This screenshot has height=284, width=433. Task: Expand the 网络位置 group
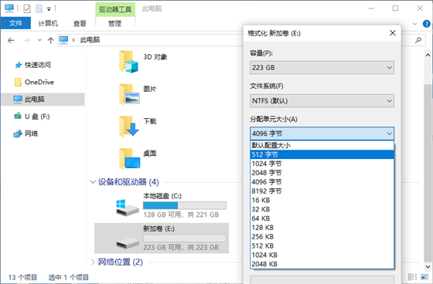[x=93, y=262]
